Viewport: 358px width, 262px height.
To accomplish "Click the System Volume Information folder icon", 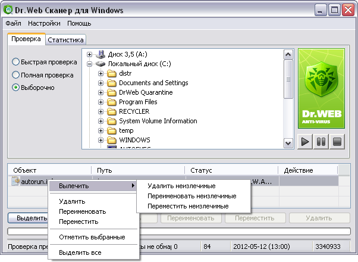I will pyautogui.click(x=112, y=121).
